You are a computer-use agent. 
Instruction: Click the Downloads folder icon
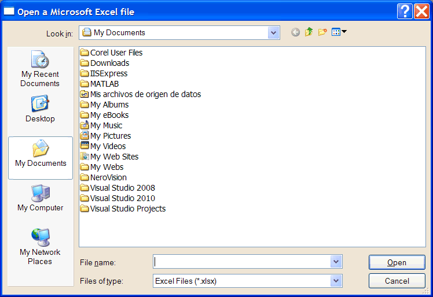click(x=85, y=63)
